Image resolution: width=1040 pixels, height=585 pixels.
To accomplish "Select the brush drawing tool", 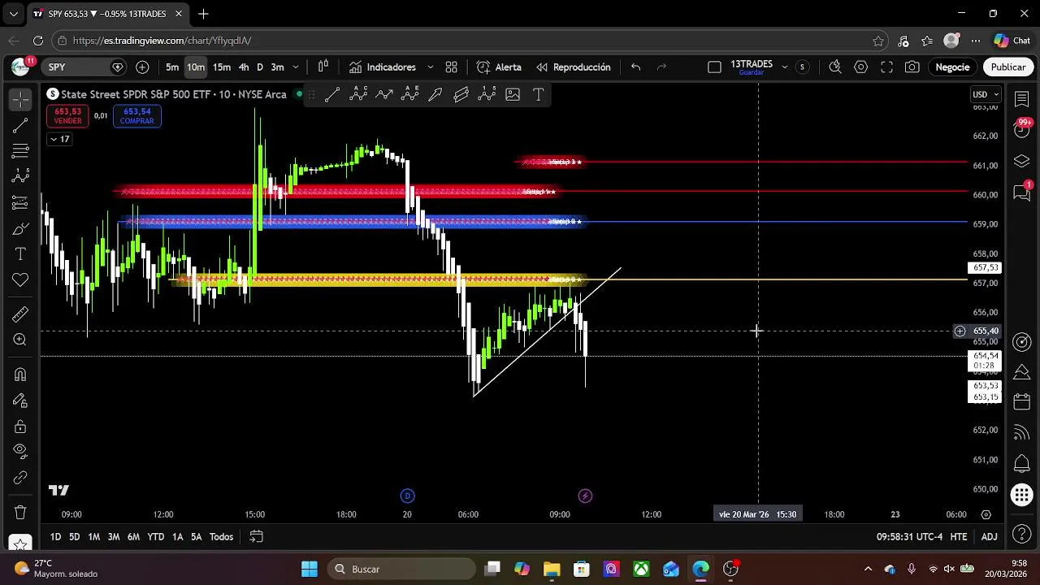I will pos(20,229).
